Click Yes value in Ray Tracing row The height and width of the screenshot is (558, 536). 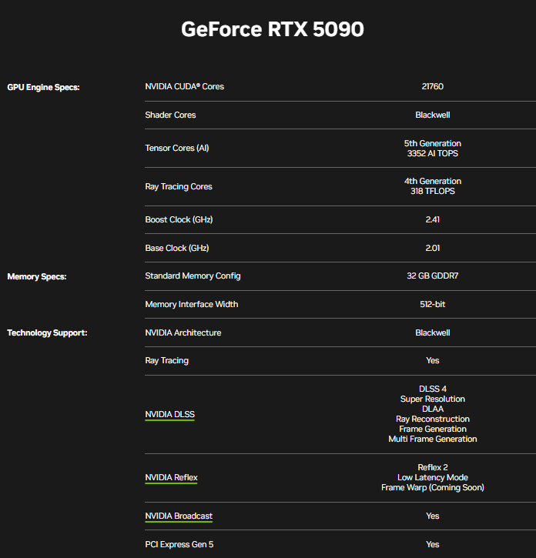click(432, 360)
